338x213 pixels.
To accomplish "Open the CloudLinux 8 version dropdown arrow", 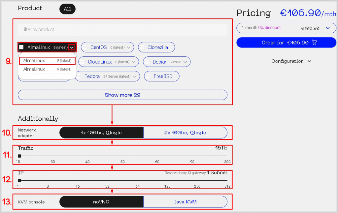I will pyautogui.click(x=134, y=62).
